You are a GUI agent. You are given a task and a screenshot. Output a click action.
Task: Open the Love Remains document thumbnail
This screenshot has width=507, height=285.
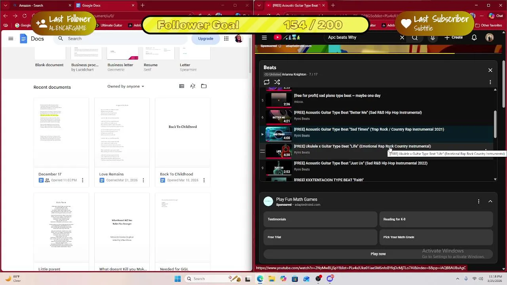[x=122, y=133]
